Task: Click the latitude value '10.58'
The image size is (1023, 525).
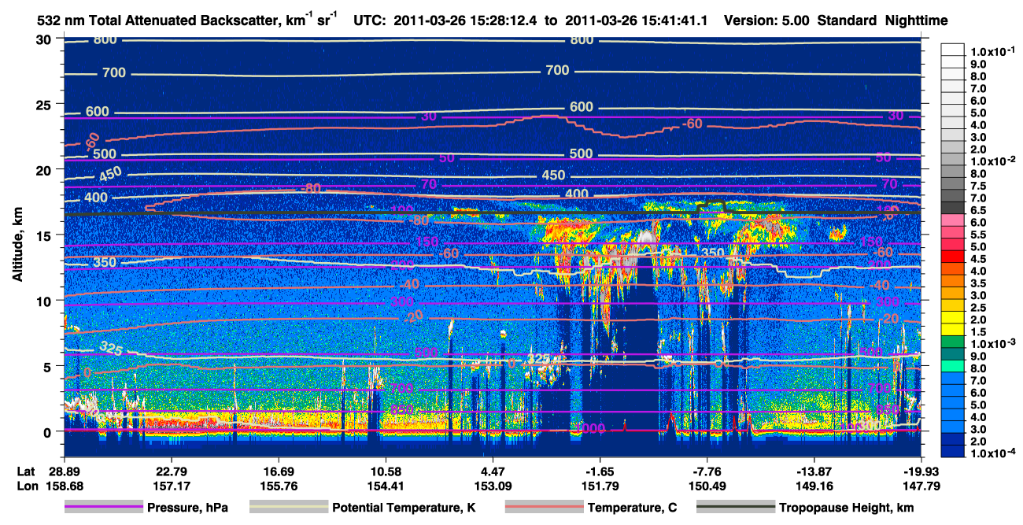Action: [386, 471]
